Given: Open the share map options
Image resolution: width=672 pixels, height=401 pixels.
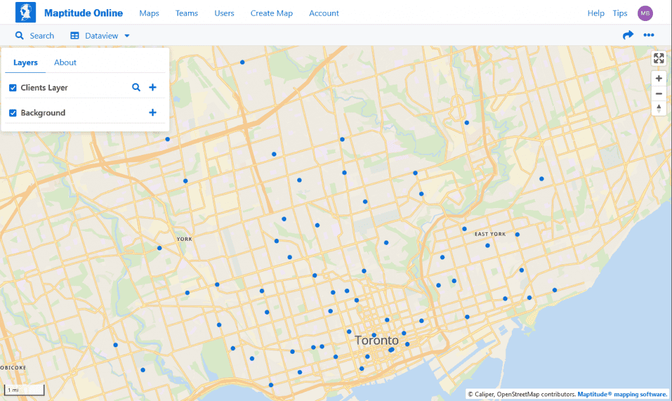Looking at the screenshot, I should (x=628, y=35).
